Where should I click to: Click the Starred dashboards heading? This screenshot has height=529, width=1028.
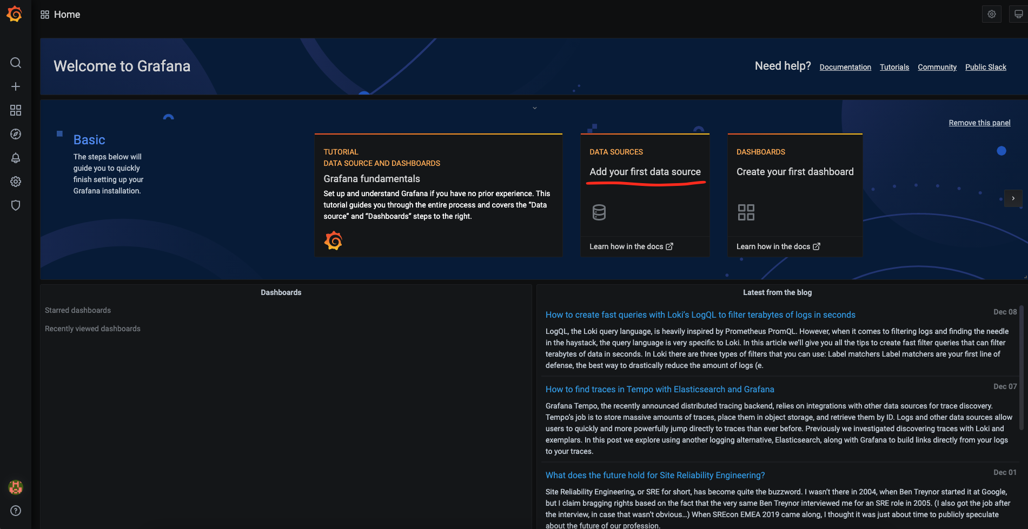(78, 310)
